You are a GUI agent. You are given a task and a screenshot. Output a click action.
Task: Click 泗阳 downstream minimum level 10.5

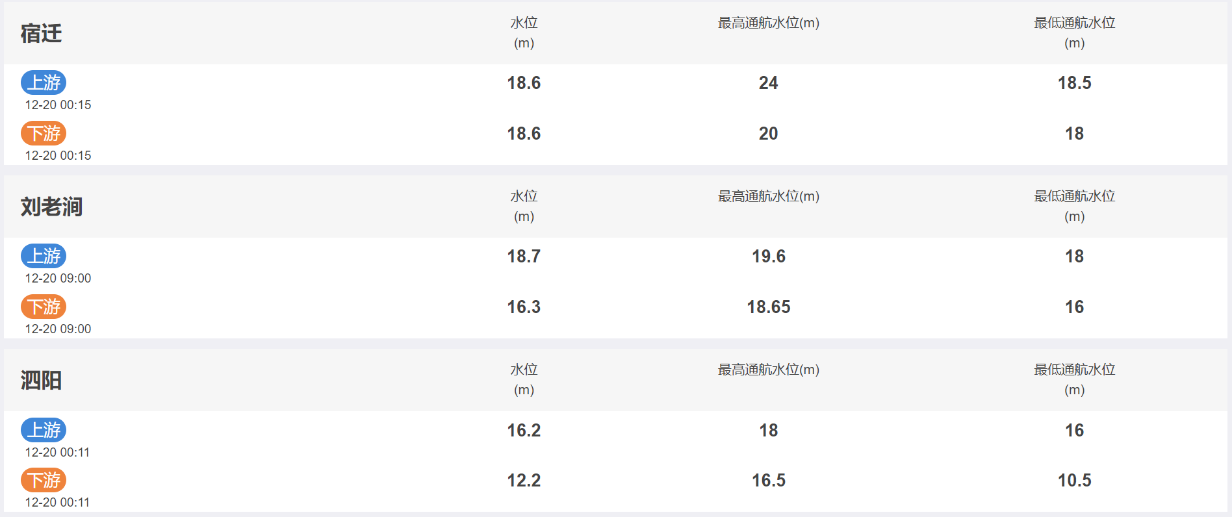[1074, 481]
